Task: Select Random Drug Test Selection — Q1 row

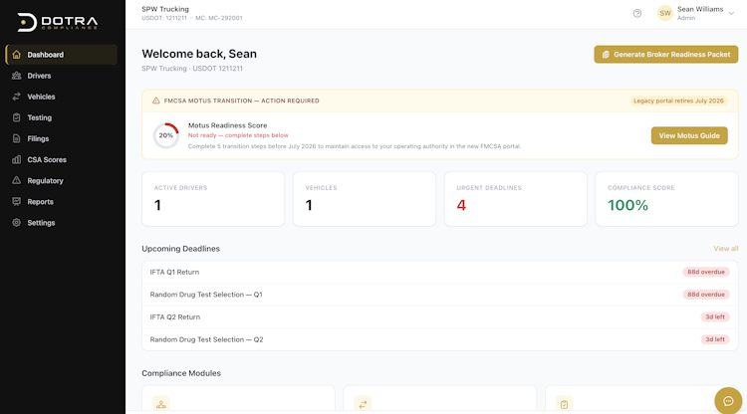Action: (439, 295)
